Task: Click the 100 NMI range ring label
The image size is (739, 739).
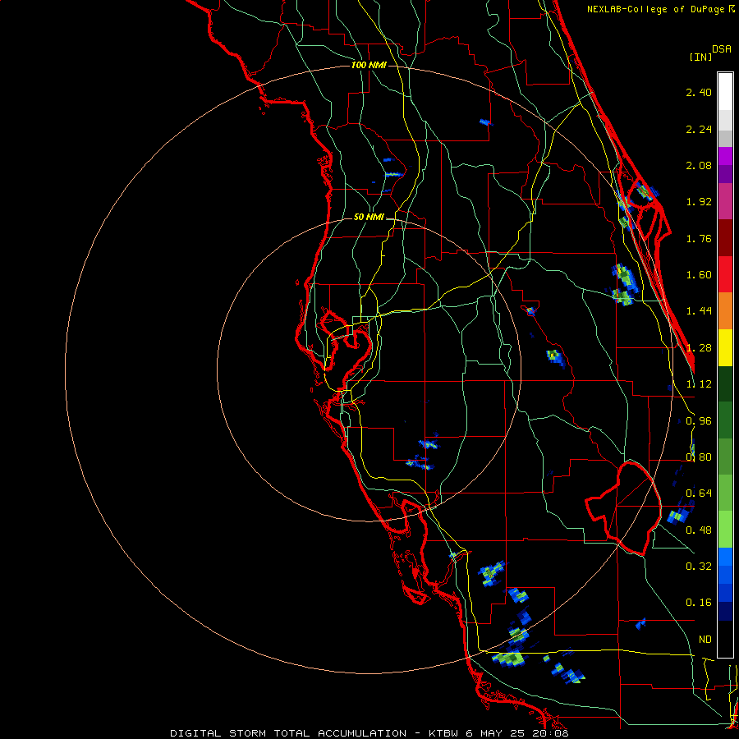Action: pyautogui.click(x=369, y=65)
